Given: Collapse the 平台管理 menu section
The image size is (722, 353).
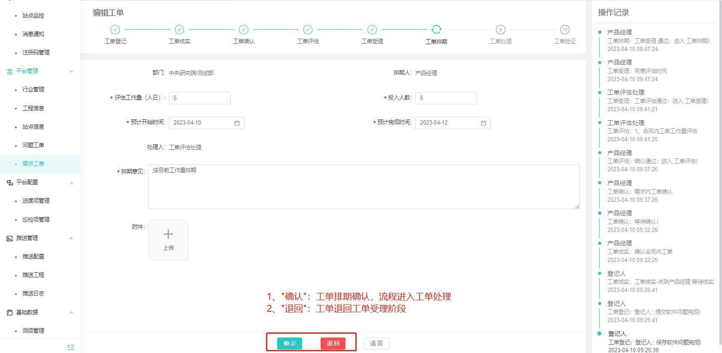Looking at the screenshot, I should [71, 71].
